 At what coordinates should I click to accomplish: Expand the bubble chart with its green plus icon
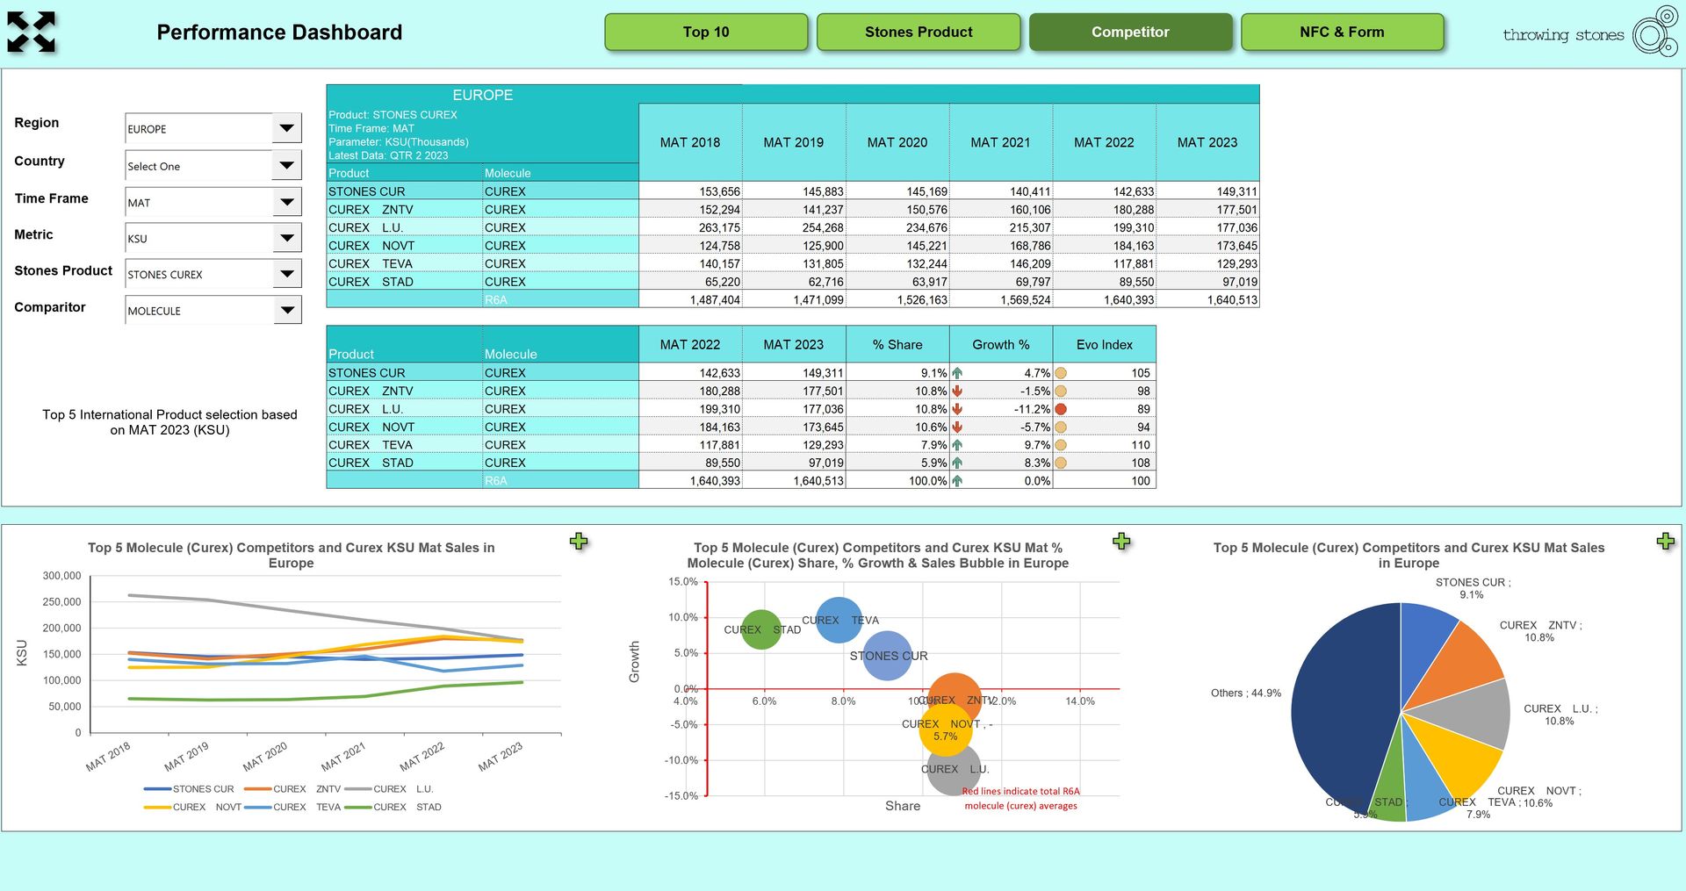point(1121,541)
